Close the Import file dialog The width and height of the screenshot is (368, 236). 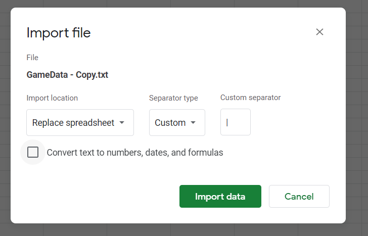pyautogui.click(x=319, y=32)
